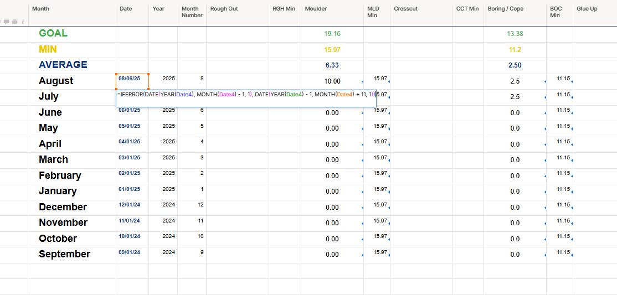Select the 10/01/24 date cell
The width and height of the screenshot is (617, 295).
tap(132, 239)
